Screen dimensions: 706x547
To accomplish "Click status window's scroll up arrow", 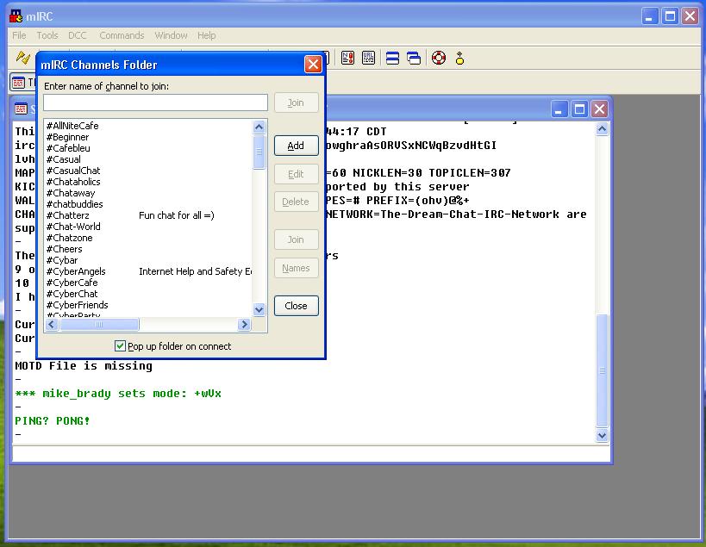I will [602, 129].
